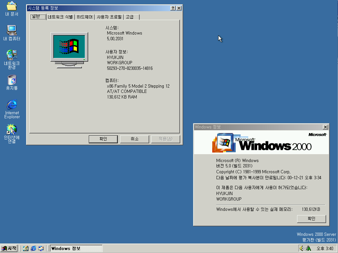Click the text x86 Family 5 Model 2 Stepping 12

click(x=138, y=86)
